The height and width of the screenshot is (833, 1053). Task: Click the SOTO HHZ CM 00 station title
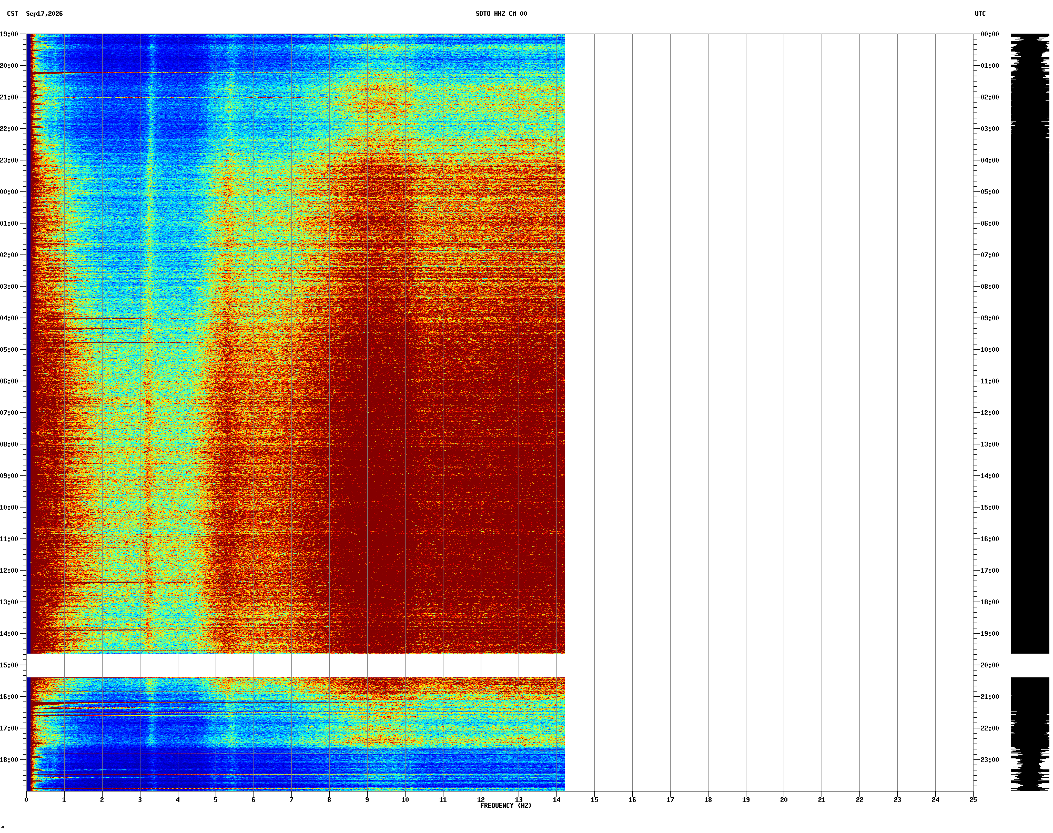click(x=501, y=14)
